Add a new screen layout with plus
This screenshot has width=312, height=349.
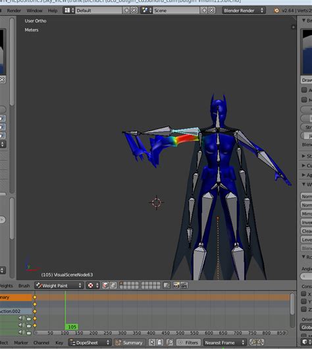point(126,11)
